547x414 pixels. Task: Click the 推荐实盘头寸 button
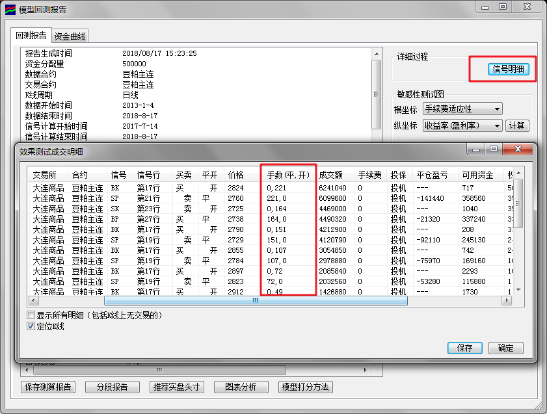pyautogui.click(x=176, y=387)
